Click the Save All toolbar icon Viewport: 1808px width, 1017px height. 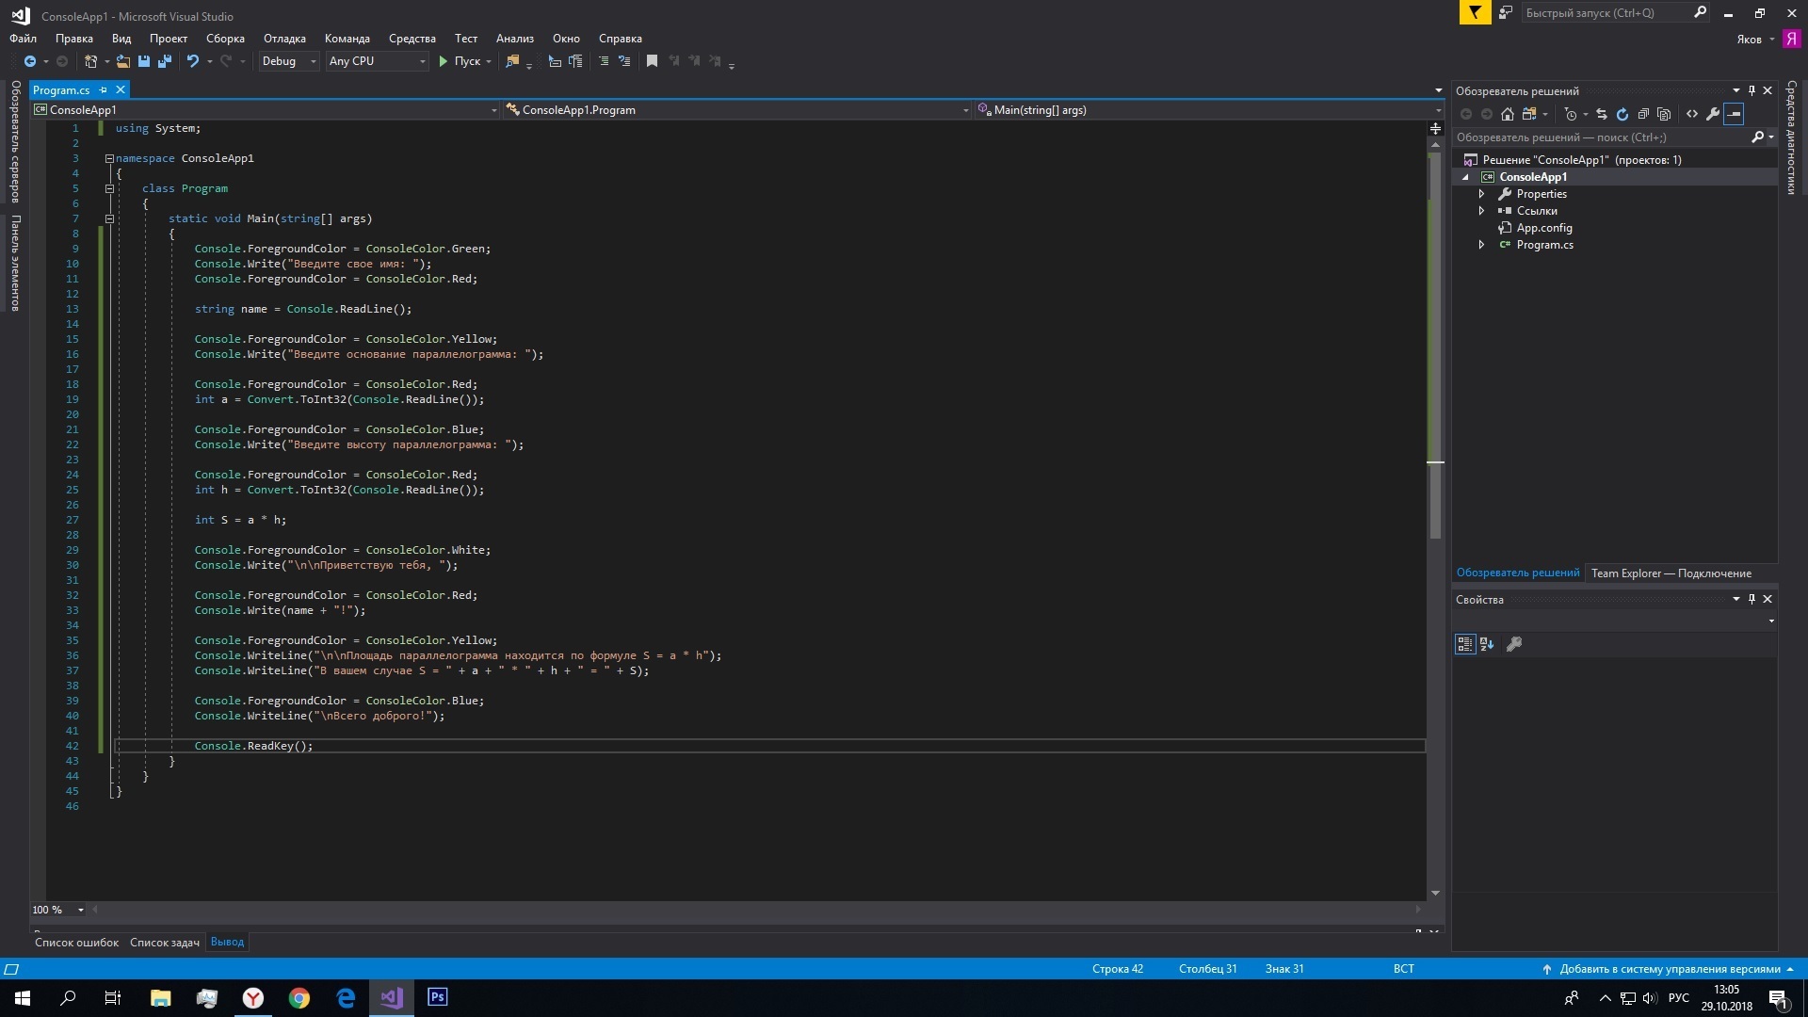165,61
